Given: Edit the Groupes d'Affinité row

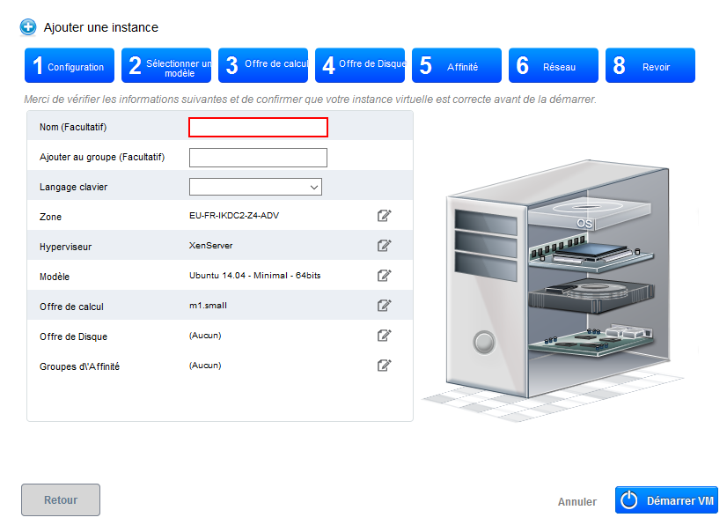Looking at the screenshot, I should pos(384,366).
